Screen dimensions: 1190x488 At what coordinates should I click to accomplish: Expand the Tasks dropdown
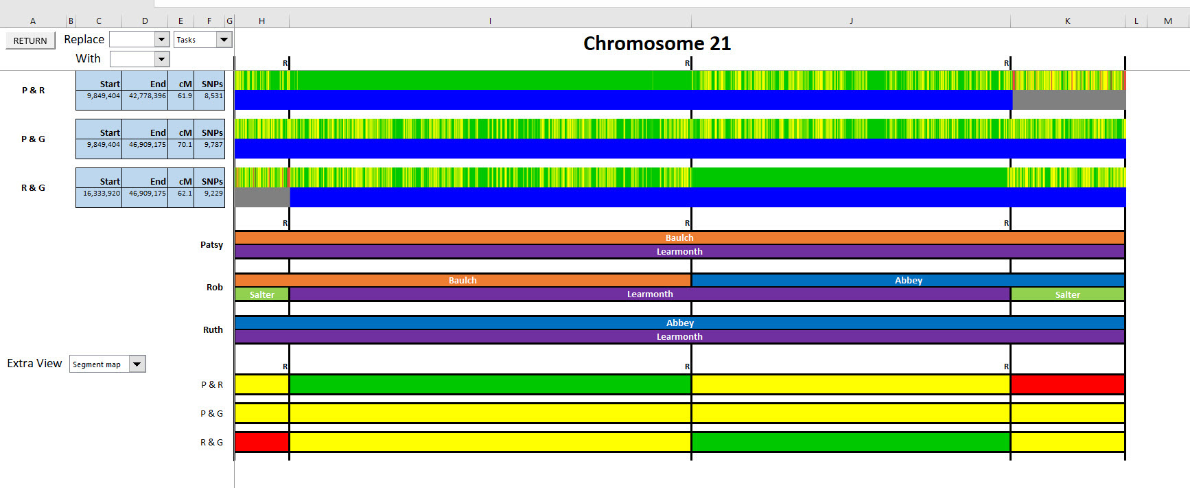[x=224, y=39]
